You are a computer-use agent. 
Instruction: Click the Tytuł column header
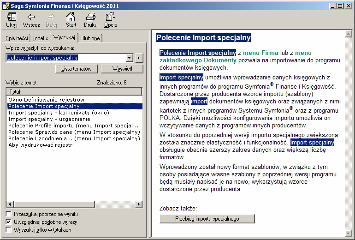point(74,91)
